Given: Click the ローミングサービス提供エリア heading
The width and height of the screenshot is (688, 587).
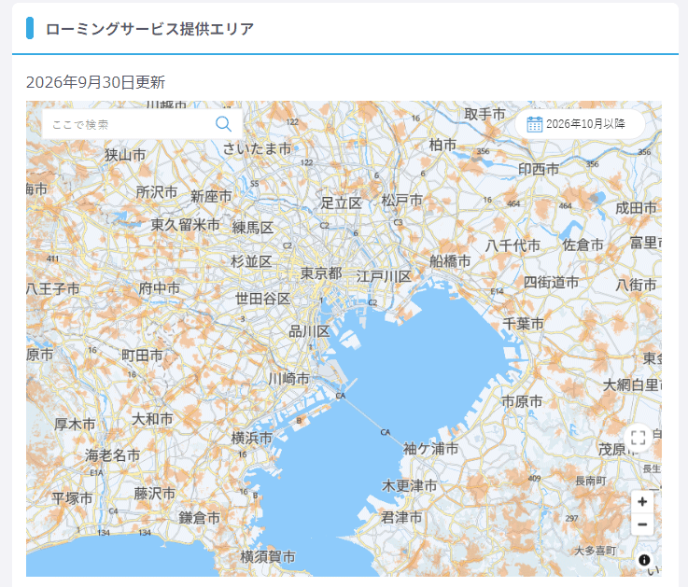Looking at the screenshot, I should click(149, 29).
